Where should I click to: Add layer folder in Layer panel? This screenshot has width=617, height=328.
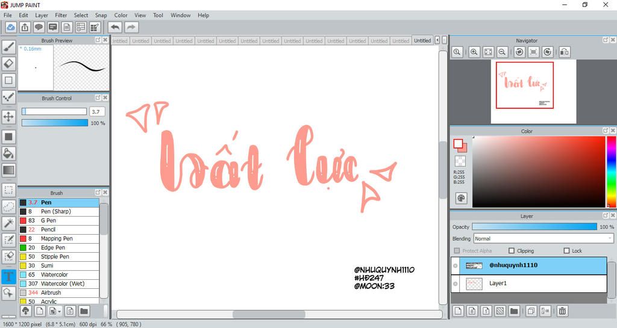tap(514, 311)
